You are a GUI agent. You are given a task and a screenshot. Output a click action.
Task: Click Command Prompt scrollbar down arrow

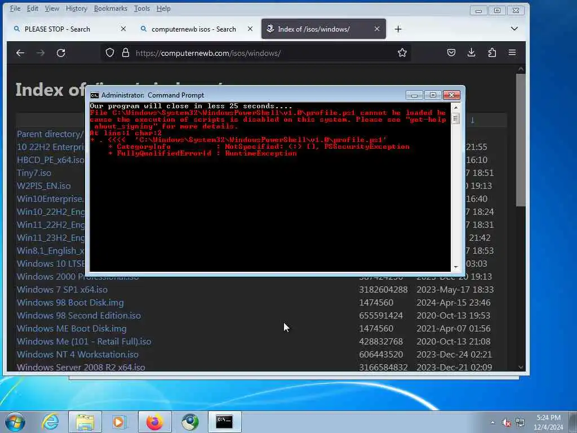point(456,267)
